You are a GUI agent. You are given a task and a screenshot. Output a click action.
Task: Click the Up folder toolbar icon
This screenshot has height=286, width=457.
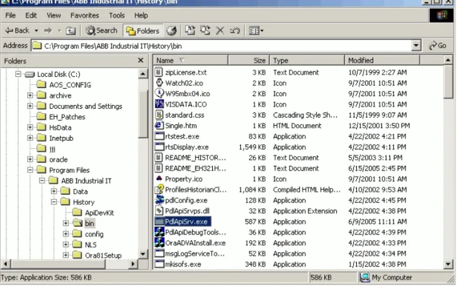click(71, 31)
